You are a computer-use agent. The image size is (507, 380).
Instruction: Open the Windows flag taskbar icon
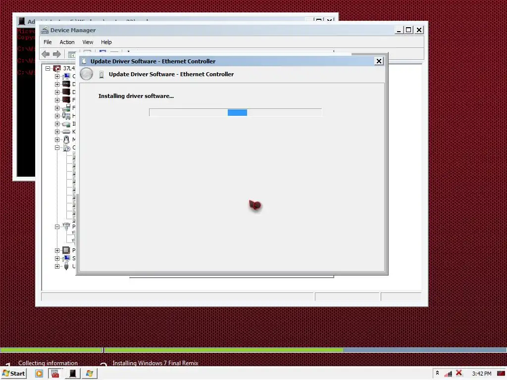tap(89, 374)
